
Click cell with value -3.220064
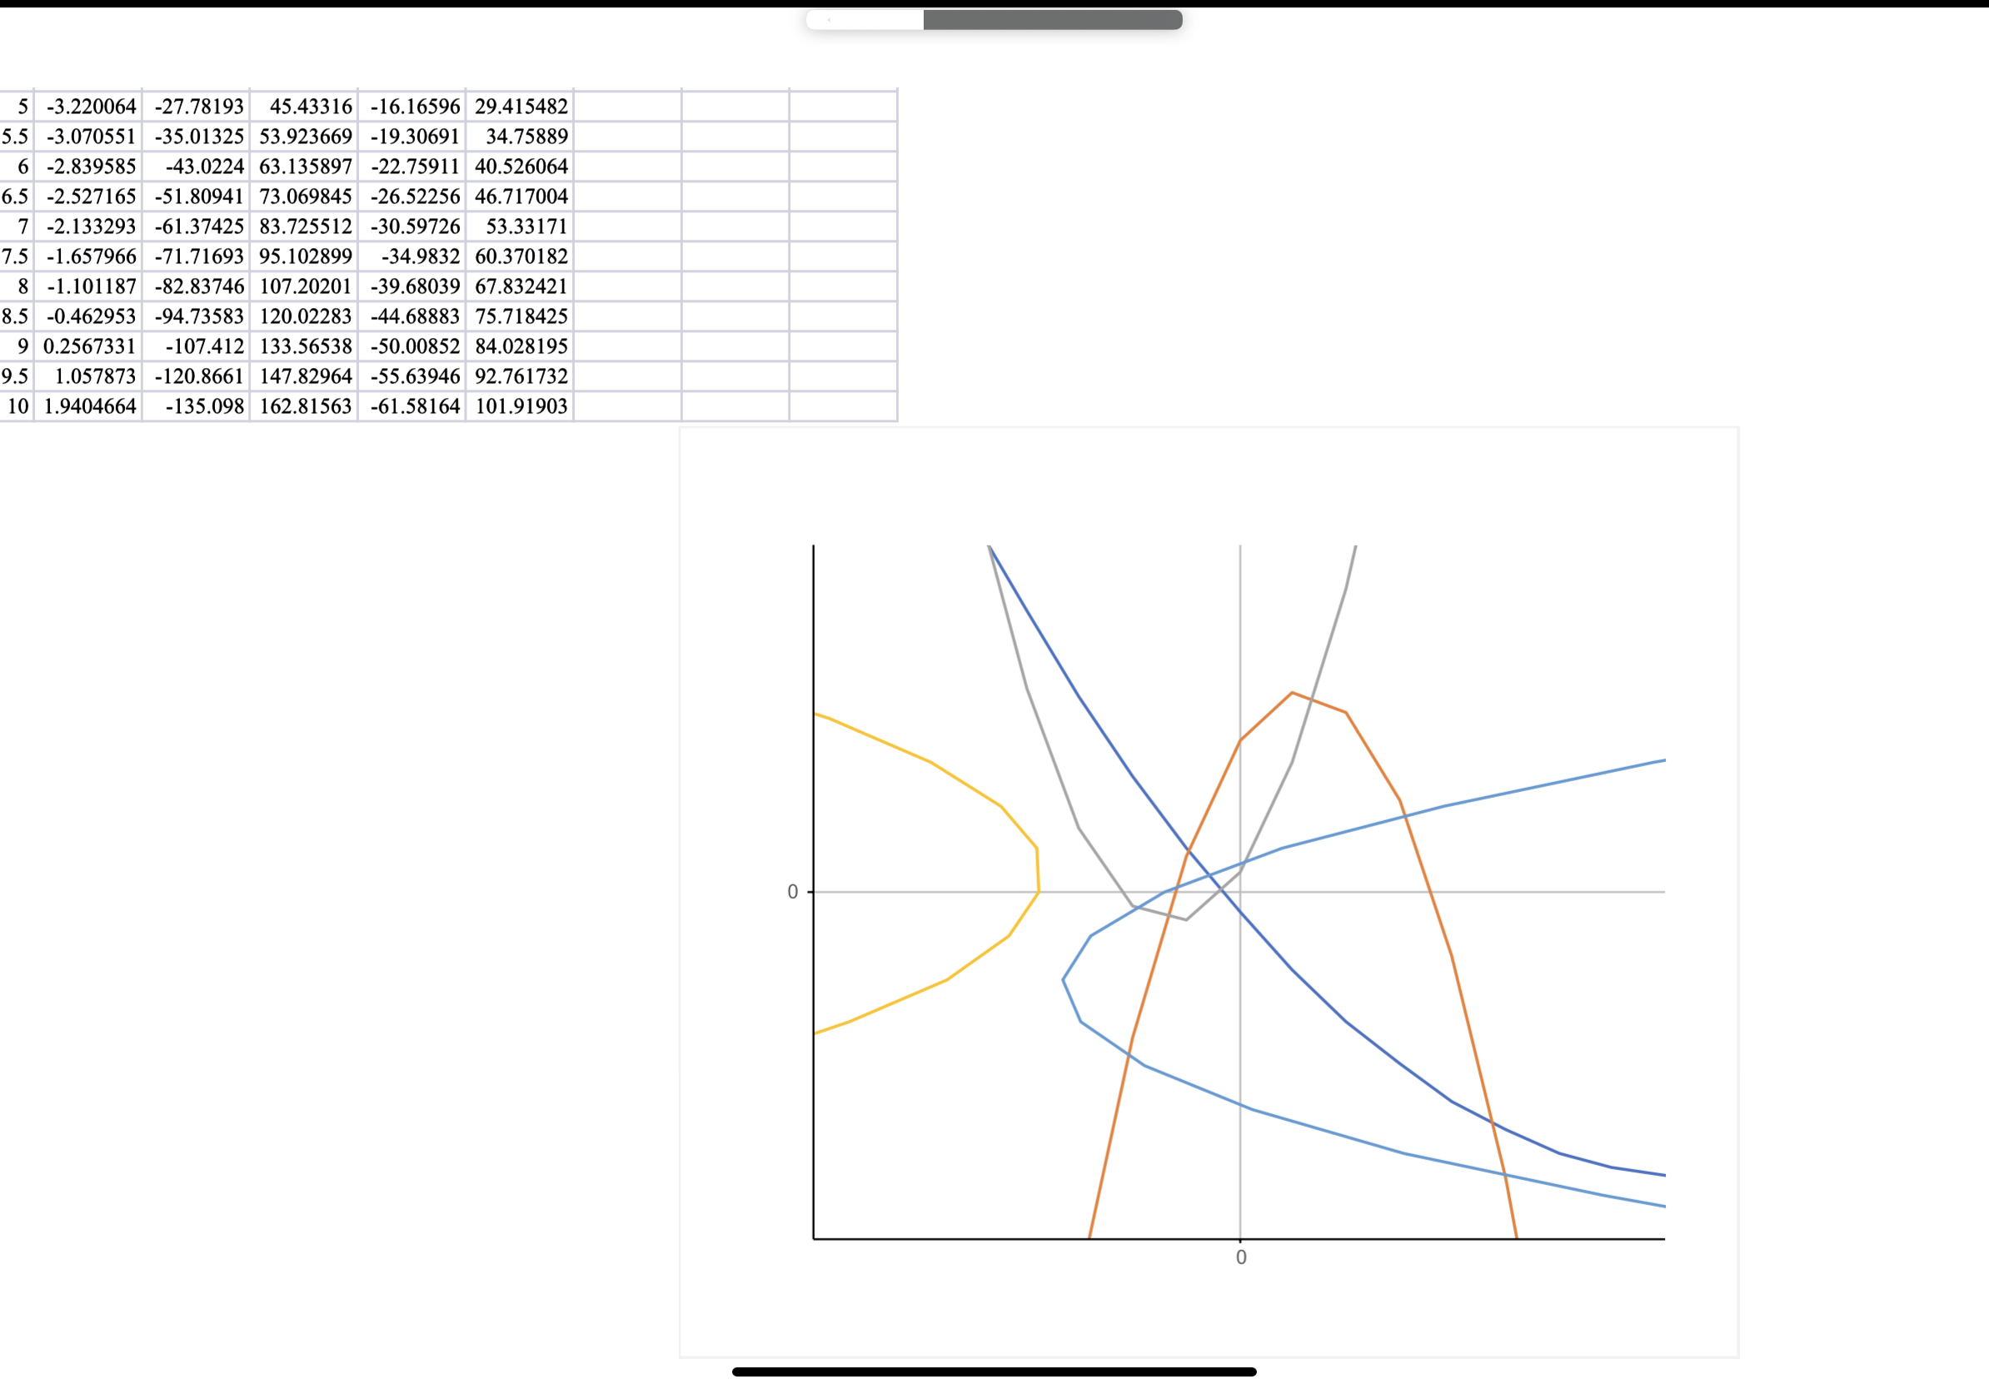pos(89,107)
